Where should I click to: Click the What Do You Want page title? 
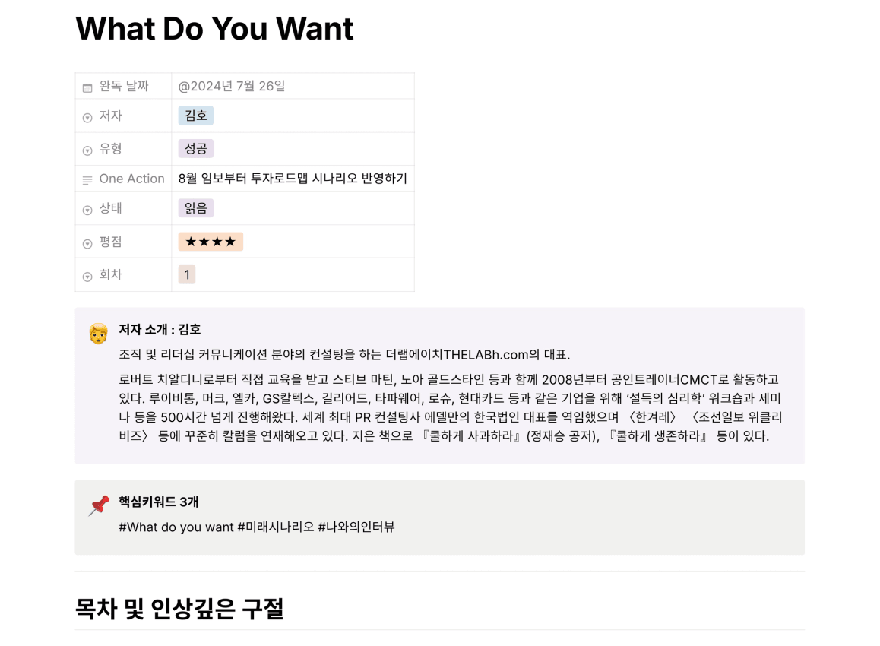(214, 28)
